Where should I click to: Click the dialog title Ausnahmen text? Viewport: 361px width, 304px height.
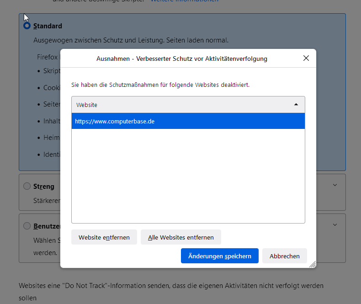(182, 59)
